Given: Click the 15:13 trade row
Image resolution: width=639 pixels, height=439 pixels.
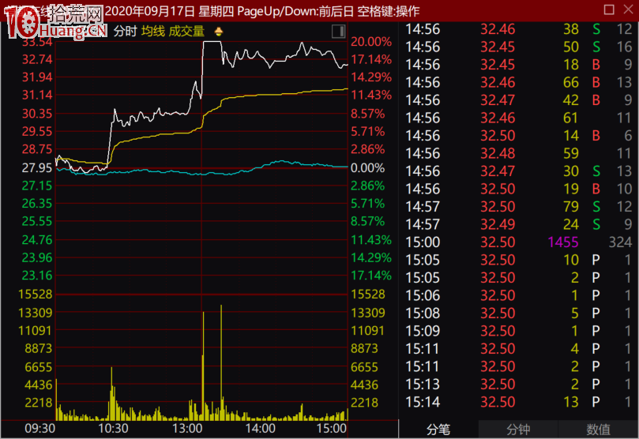Looking at the screenshot, I should click(518, 385).
